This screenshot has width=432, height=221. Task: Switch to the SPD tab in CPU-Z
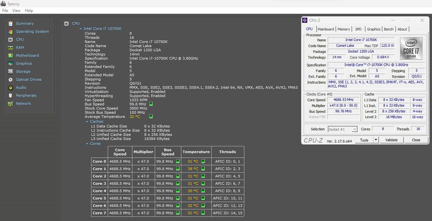[x=358, y=29]
